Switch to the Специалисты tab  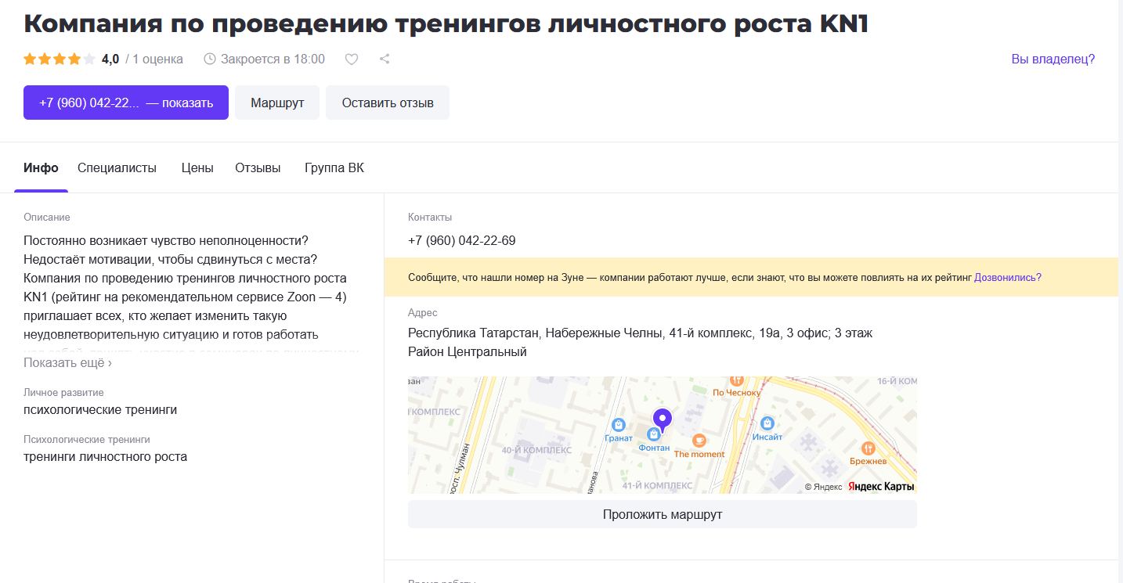point(117,168)
